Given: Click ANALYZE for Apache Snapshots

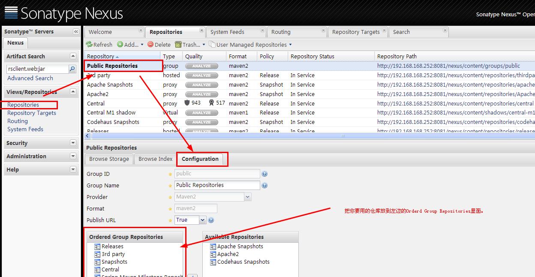Looking at the screenshot, I should point(201,85).
